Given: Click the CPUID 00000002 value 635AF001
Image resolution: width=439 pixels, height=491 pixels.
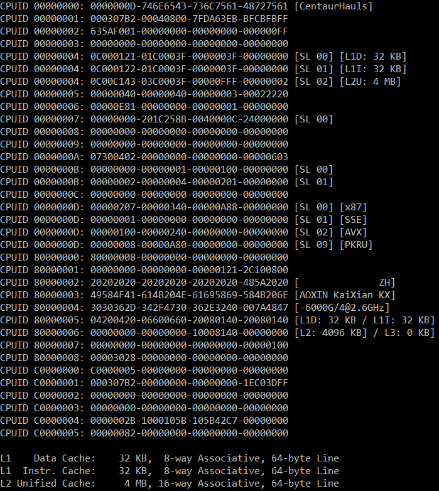Looking at the screenshot, I should point(112,31).
